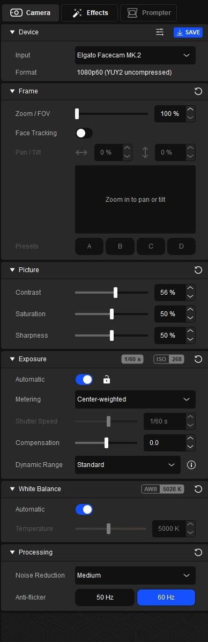Switch to the Prompter tab
The image size is (208, 642).
coord(148,13)
